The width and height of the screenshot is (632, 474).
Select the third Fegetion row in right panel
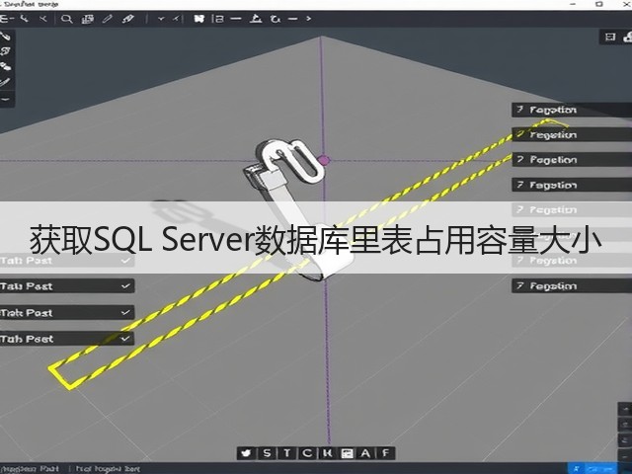click(572, 160)
